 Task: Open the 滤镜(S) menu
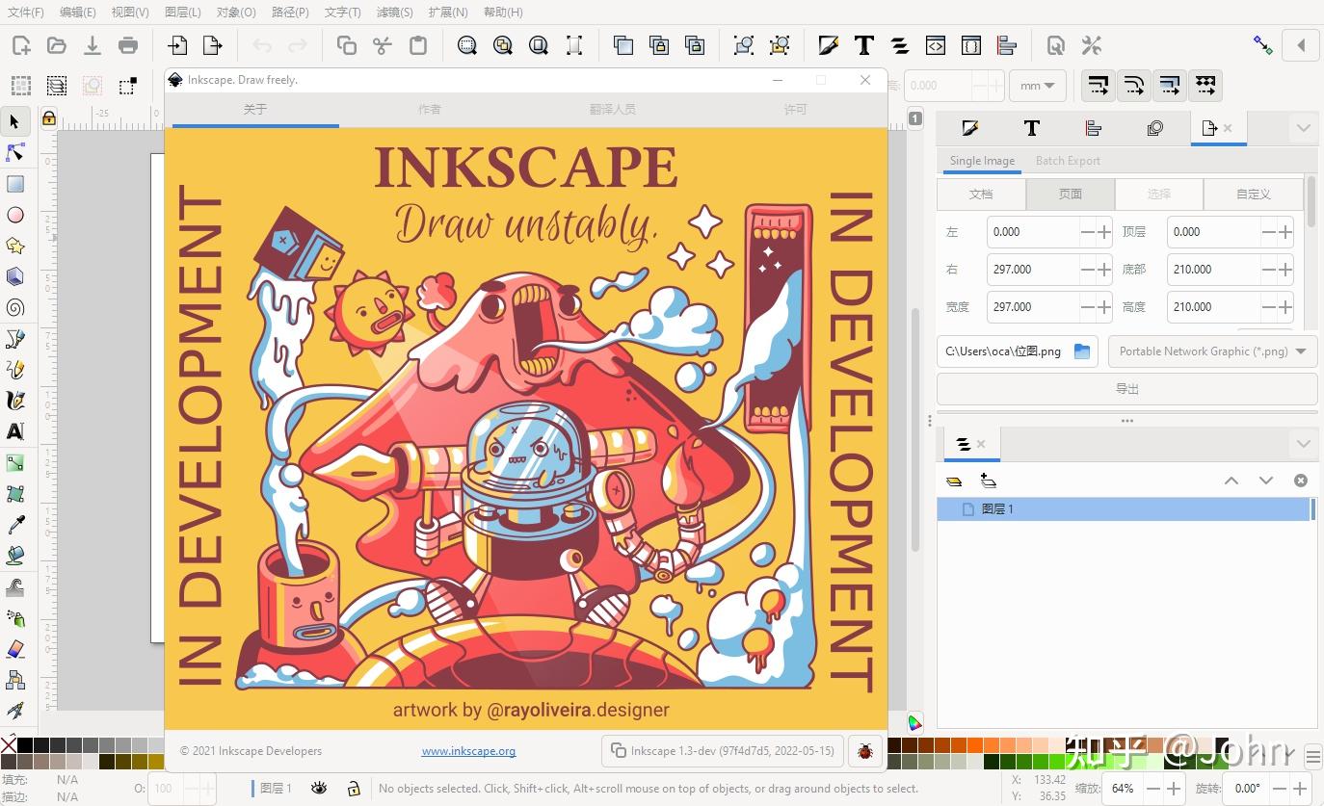(x=394, y=13)
